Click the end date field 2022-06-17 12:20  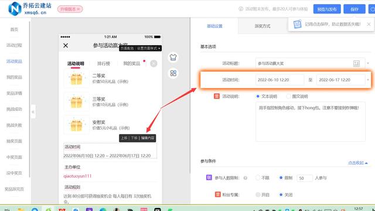coord(341,80)
